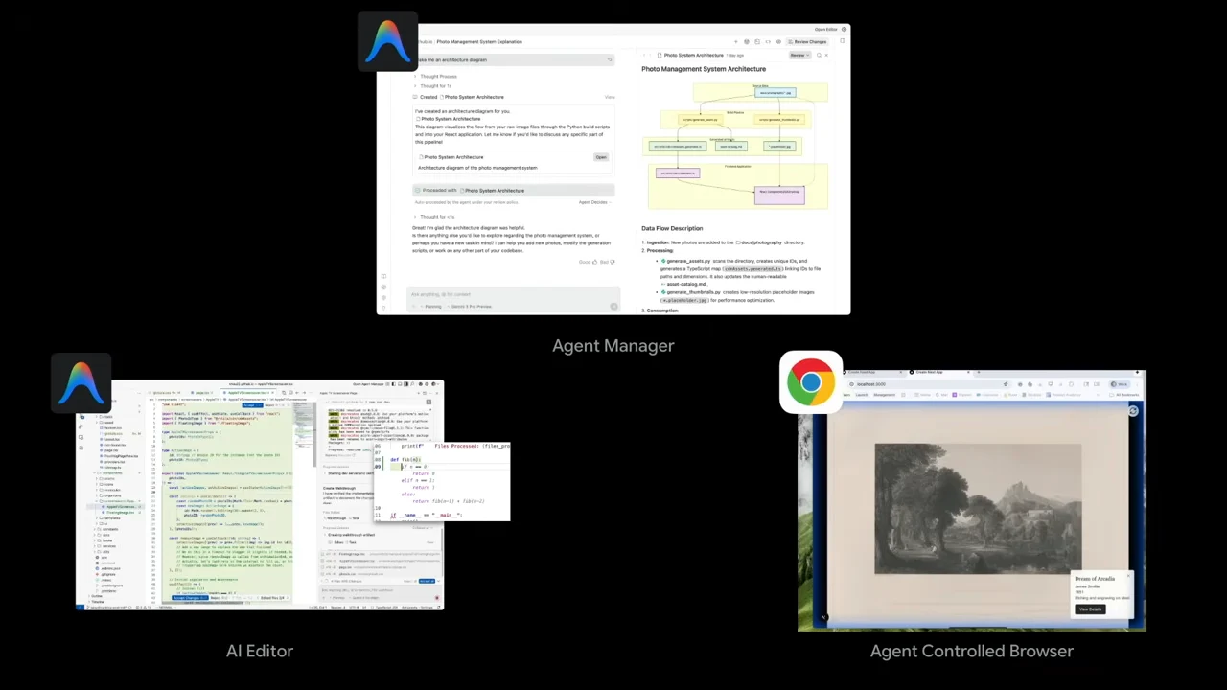Click View link next to Created artifact

coord(610,97)
